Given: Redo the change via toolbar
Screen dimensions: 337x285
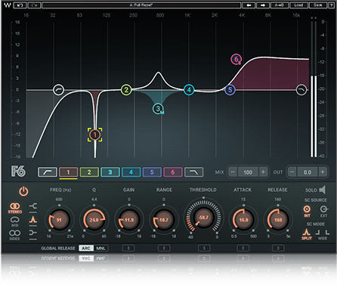Looking at the screenshot, I should (x=34, y=5).
